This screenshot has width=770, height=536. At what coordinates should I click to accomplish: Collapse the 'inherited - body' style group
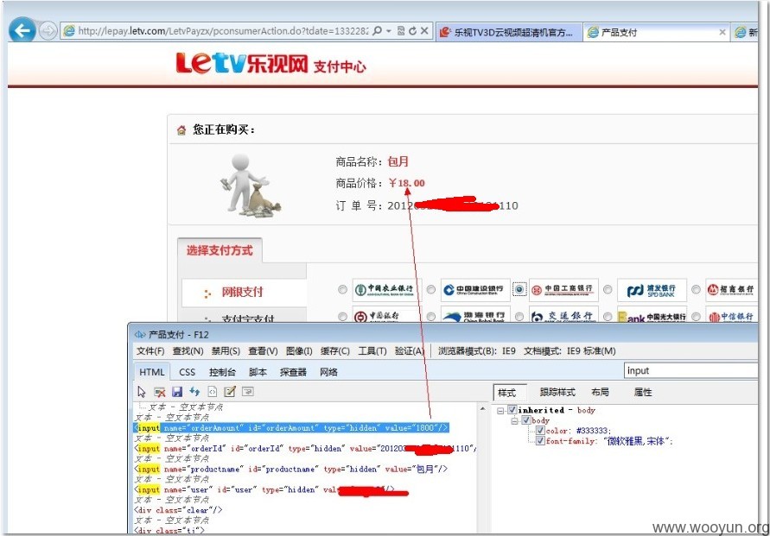[x=500, y=411]
